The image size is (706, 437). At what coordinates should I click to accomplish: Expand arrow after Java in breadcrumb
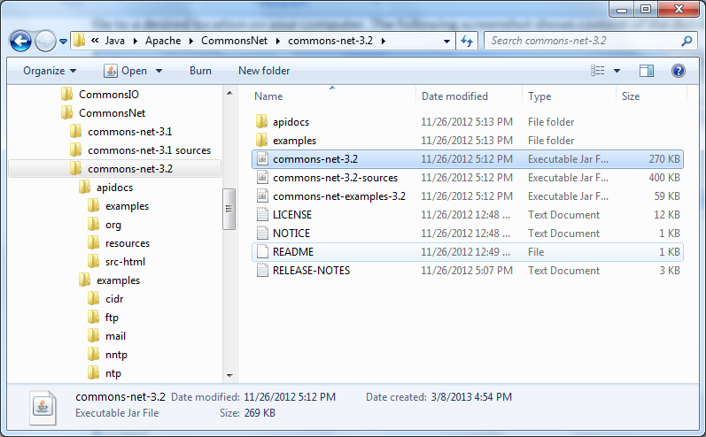(x=135, y=41)
